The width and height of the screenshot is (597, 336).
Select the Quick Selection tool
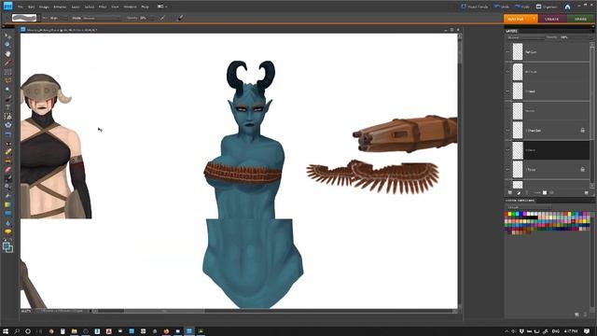pyautogui.click(x=7, y=98)
